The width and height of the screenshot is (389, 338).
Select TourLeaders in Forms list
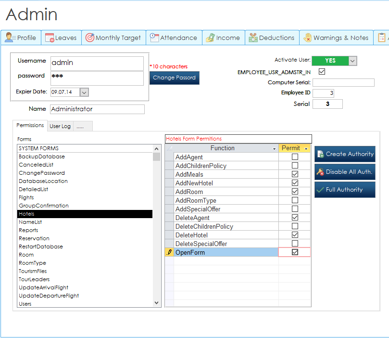pos(85,279)
